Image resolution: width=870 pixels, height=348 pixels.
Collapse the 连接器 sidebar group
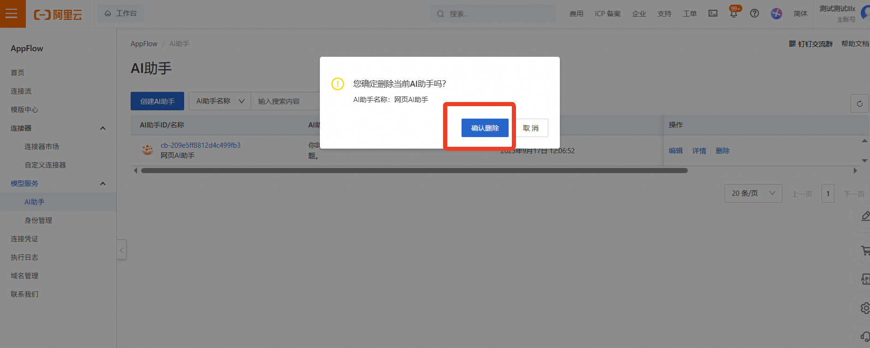tap(103, 128)
